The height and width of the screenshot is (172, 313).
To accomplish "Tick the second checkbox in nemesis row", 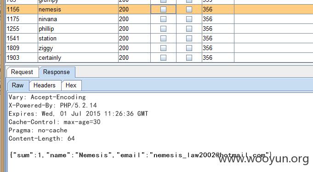I will pos(189,9).
